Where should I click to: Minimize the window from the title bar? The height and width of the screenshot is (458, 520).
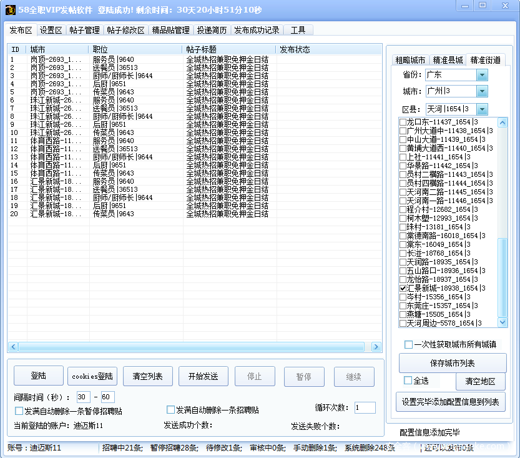(x=465, y=6)
